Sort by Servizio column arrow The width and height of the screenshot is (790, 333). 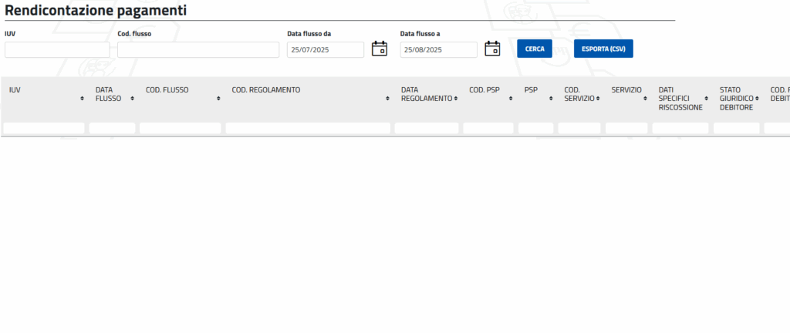click(x=646, y=99)
